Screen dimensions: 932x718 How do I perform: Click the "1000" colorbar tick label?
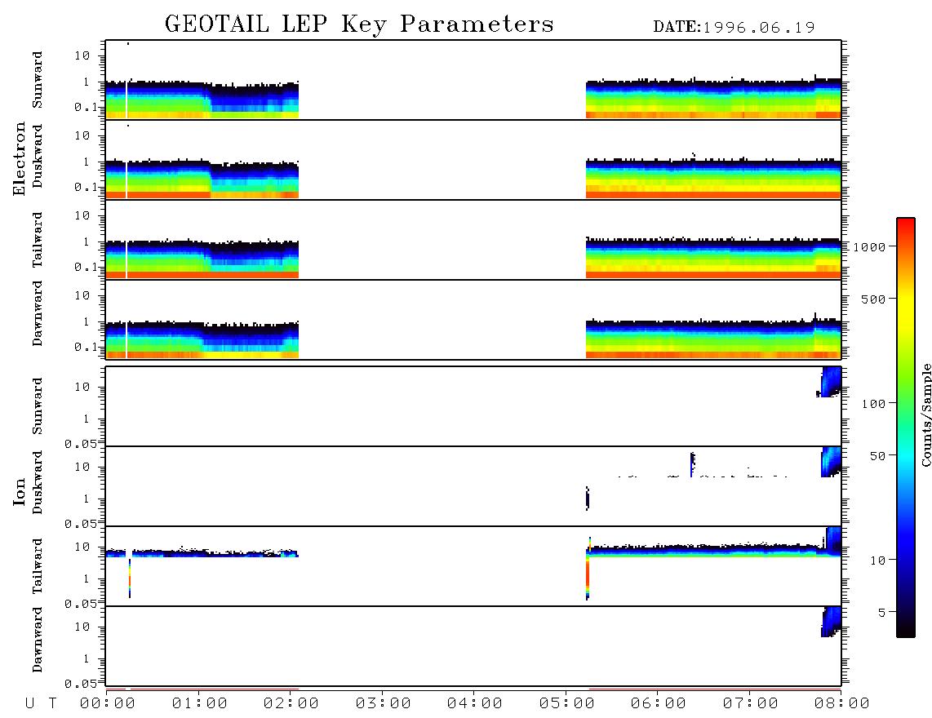(869, 247)
